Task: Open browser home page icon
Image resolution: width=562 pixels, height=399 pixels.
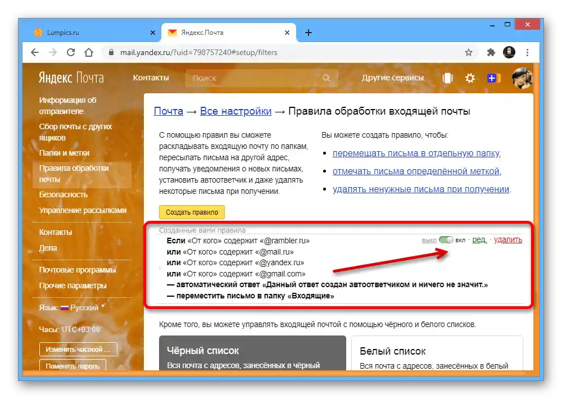Action: point(89,52)
